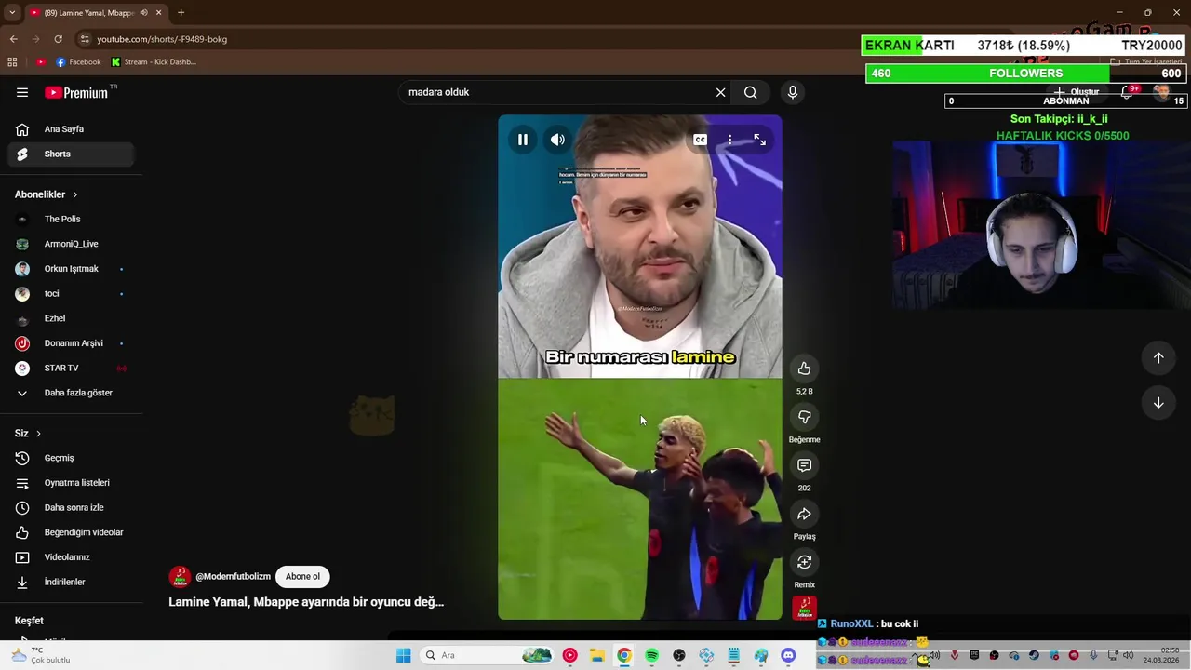The height and width of the screenshot is (670, 1191).
Task: Start voice search with microphone
Action: (x=793, y=92)
